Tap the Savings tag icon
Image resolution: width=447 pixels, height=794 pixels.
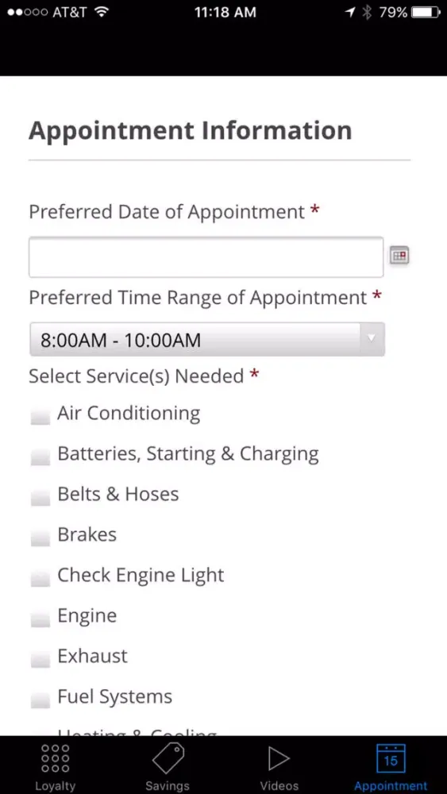(x=168, y=758)
